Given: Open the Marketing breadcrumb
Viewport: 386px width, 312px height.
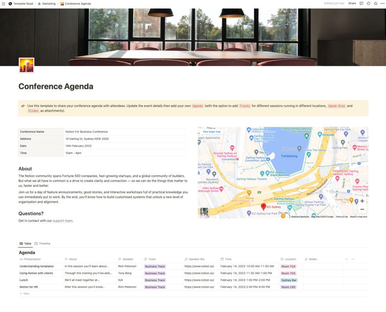Looking at the screenshot, I should click(x=49, y=4).
